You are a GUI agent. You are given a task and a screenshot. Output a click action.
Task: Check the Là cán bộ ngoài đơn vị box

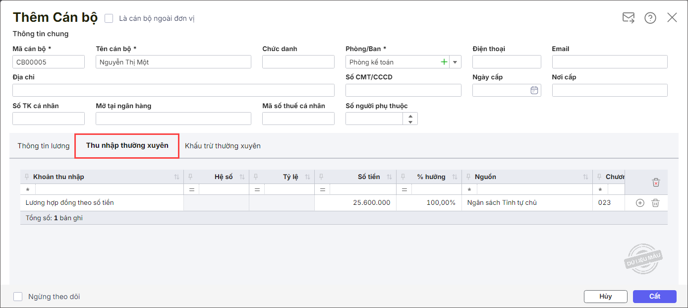pos(109,18)
